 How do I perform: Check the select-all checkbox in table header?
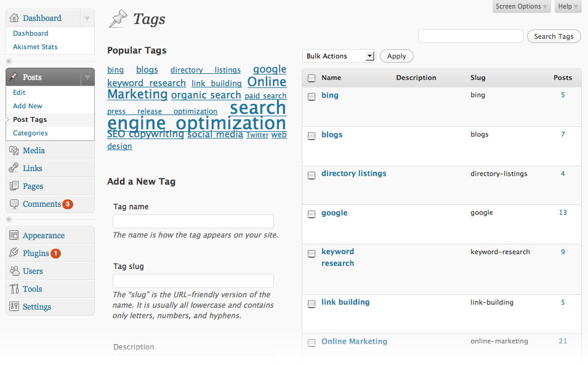(312, 78)
